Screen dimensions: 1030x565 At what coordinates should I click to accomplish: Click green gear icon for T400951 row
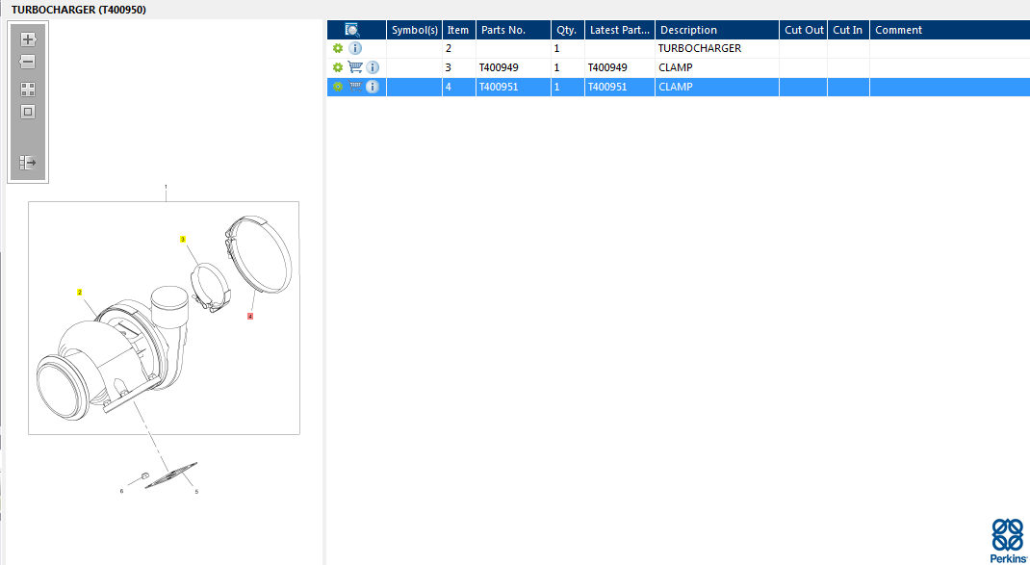[338, 87]
